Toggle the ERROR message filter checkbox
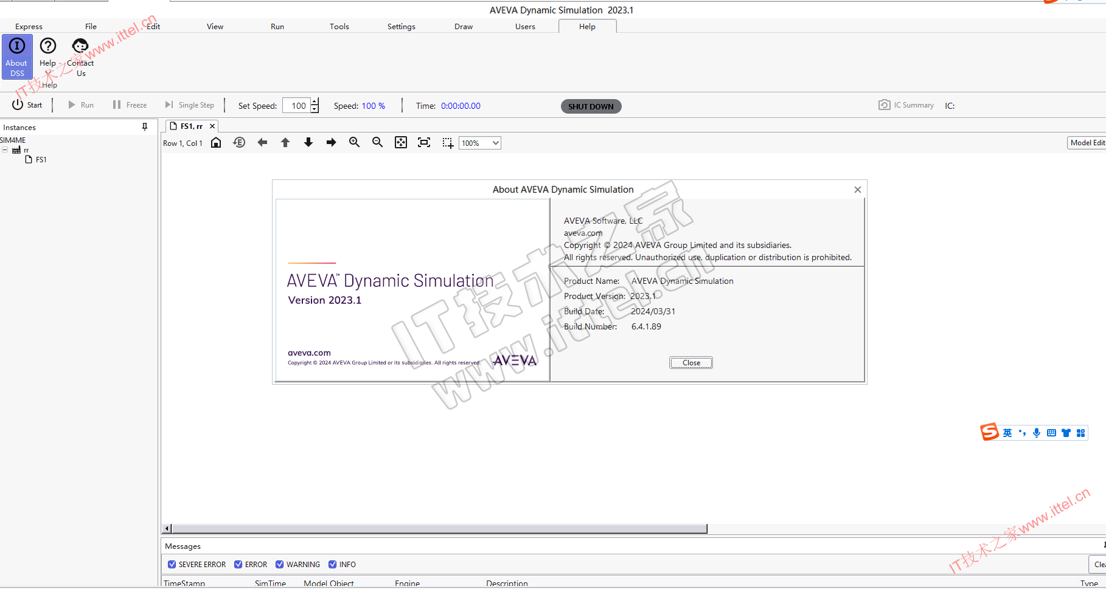 click(238, 564)
